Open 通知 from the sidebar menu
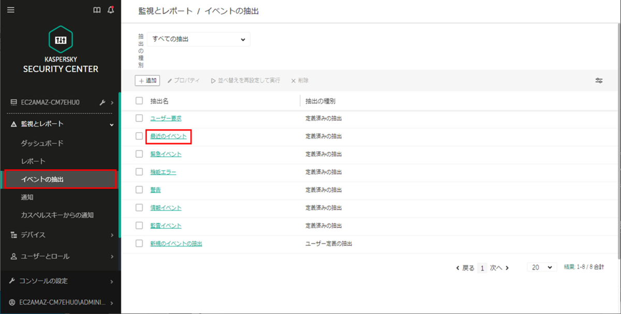The image size is (621, 314). (x=26, y=197)
